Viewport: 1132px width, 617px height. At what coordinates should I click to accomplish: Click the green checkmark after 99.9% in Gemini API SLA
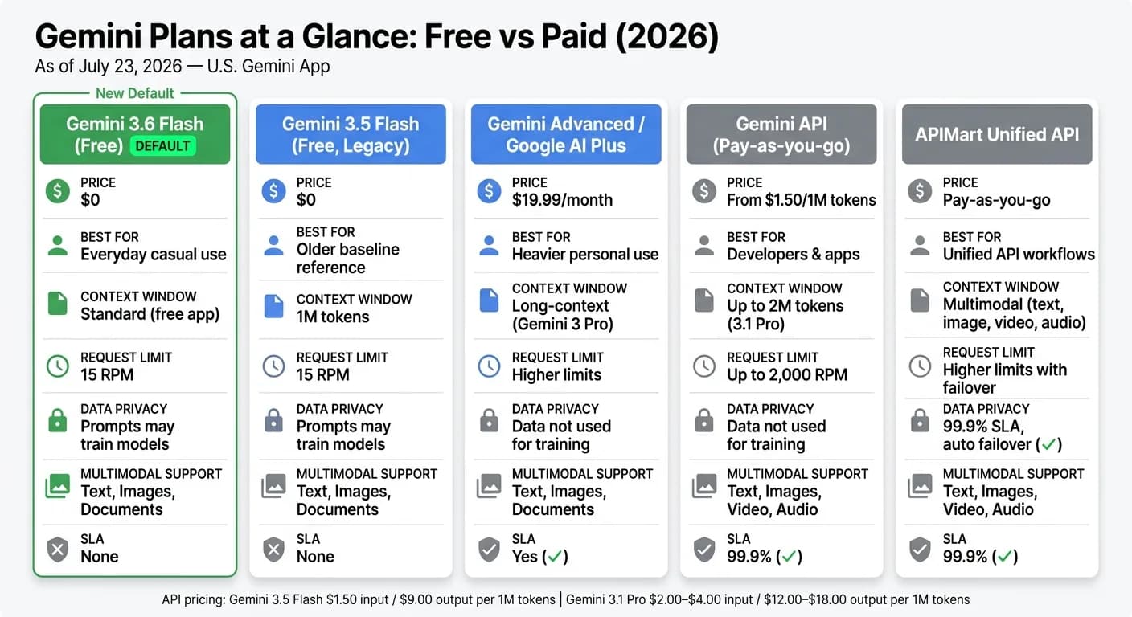(x=788, y=556)
